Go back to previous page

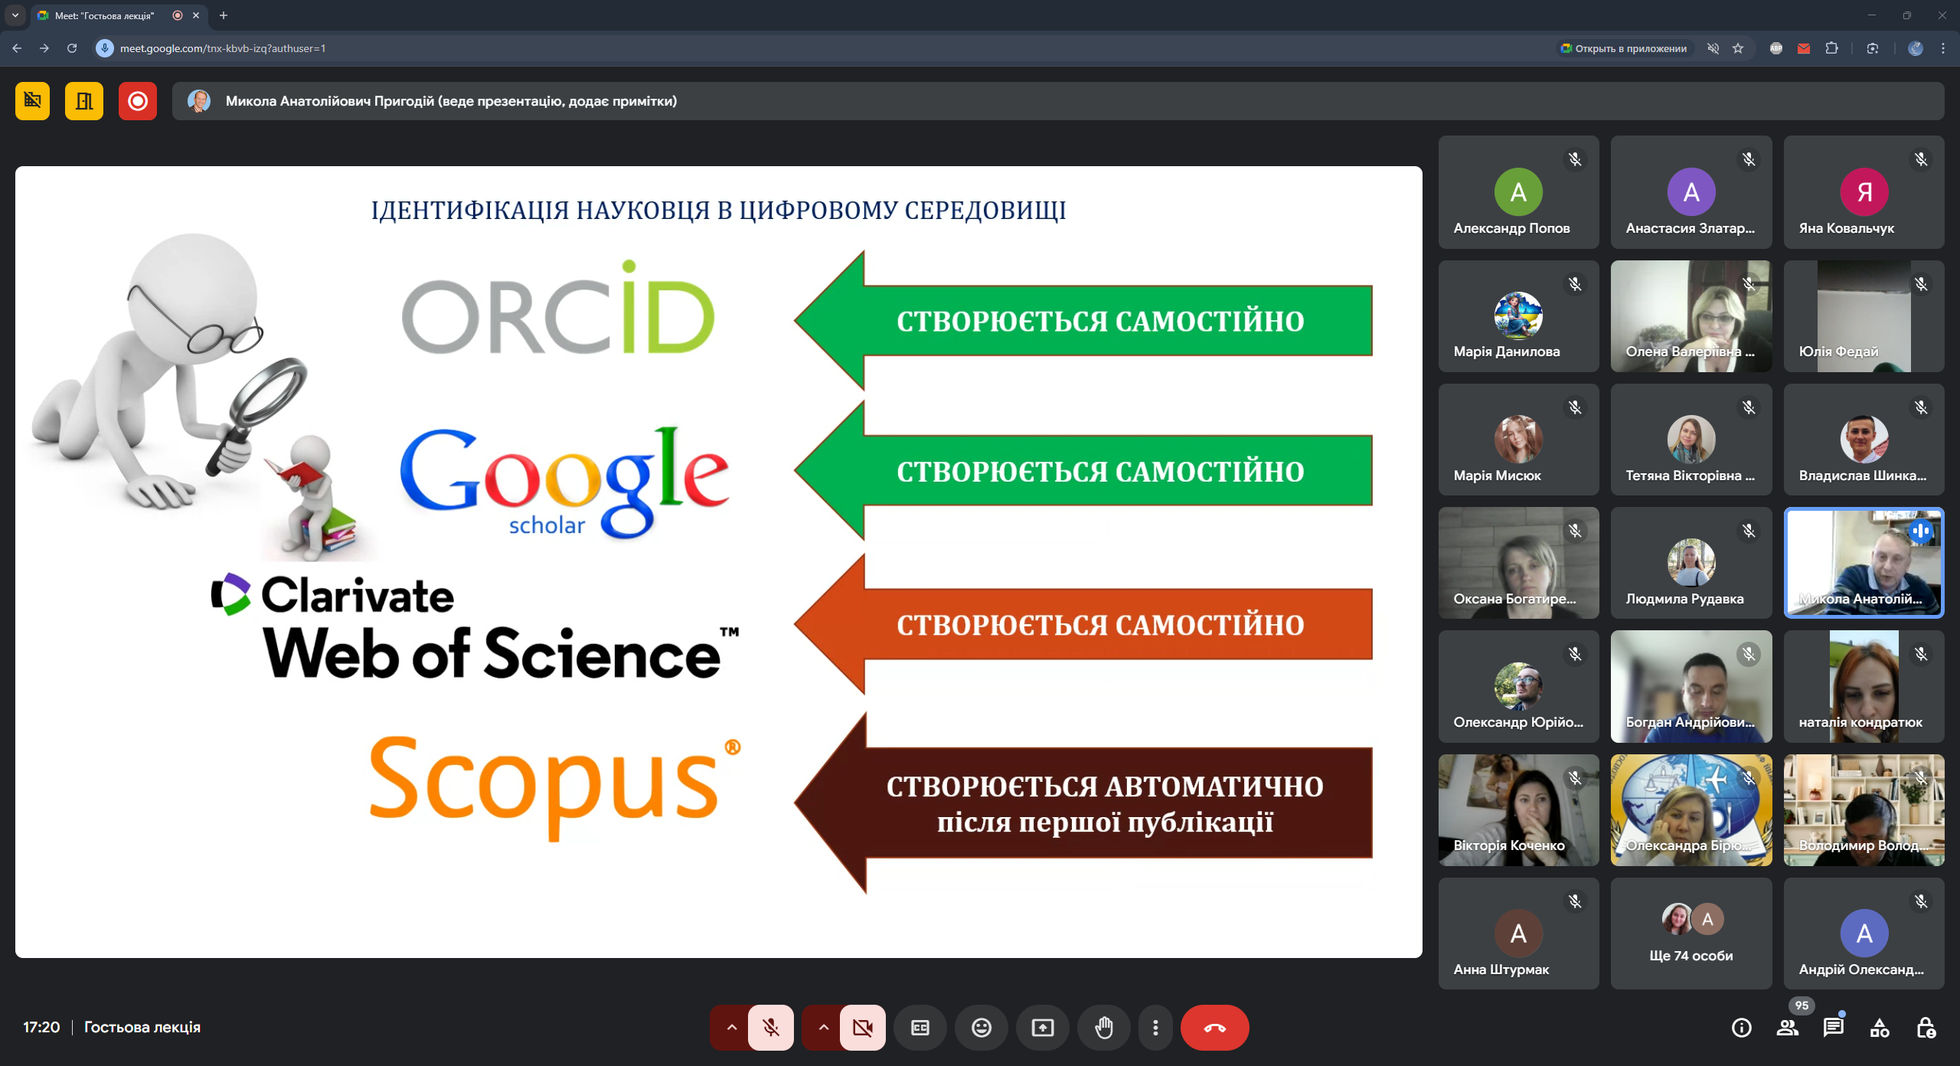pos(17,48)
